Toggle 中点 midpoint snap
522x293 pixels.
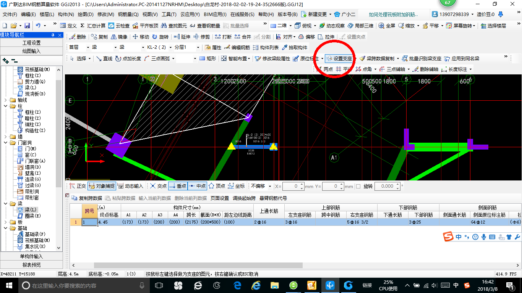click(197, 186)
